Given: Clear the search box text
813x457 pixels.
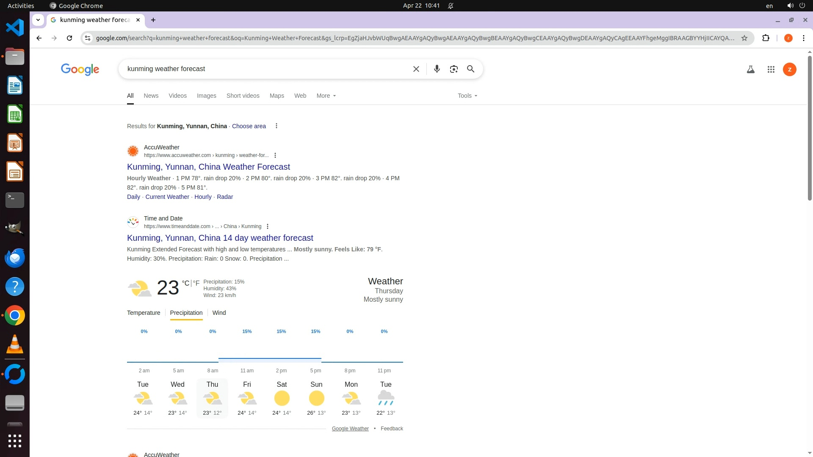Looking at the screenshot, I should pos(416,69).
